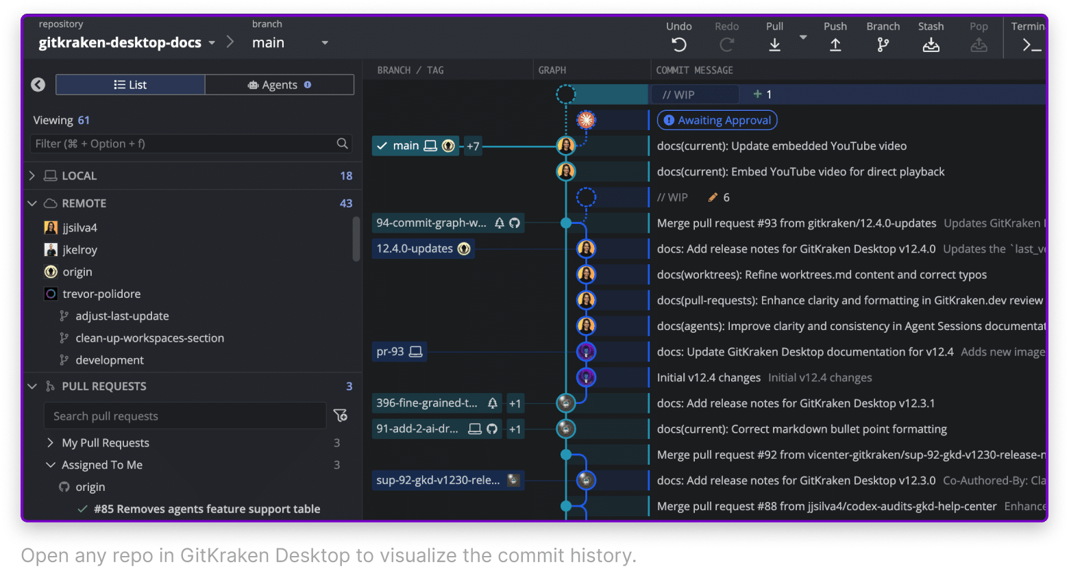Image resolution: width=1069 pixels, height=569 pixels.
Task: Click the Undo toolbar icon
Action: pos(678,45)
